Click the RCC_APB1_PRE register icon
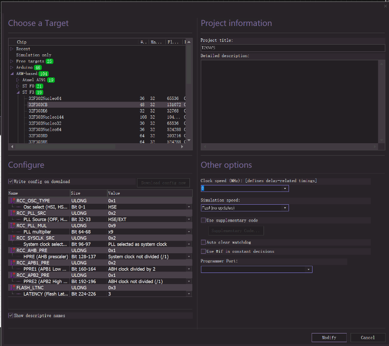The height and width of the screenshot is (346, 389). (13, 263)
